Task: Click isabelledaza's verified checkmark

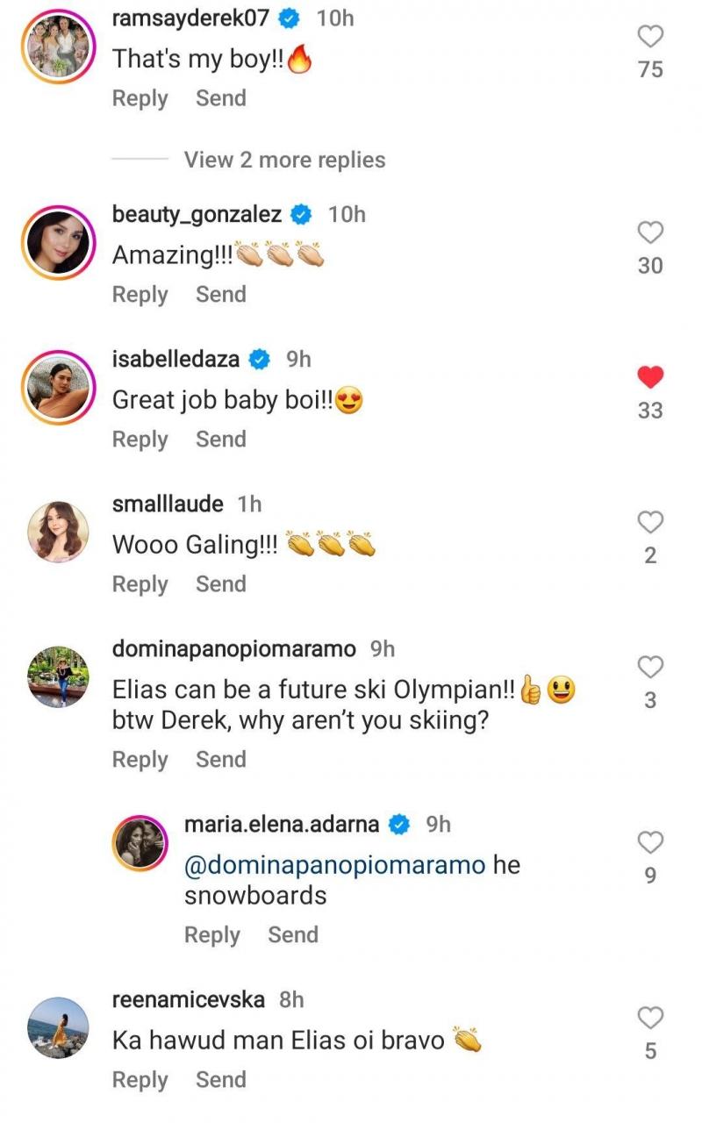Action: pyautogui.click(x=259, y=358)
